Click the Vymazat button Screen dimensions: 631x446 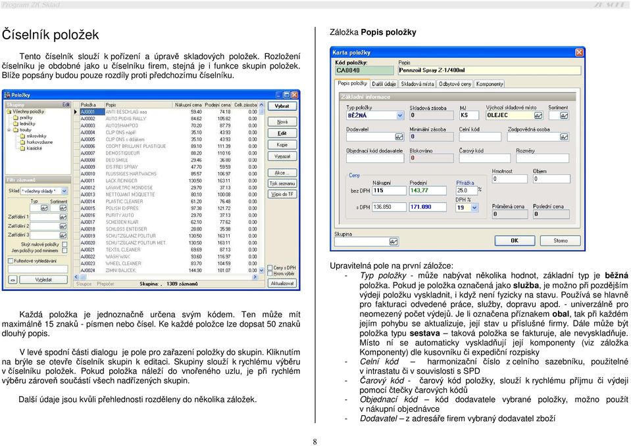(282, 156)
